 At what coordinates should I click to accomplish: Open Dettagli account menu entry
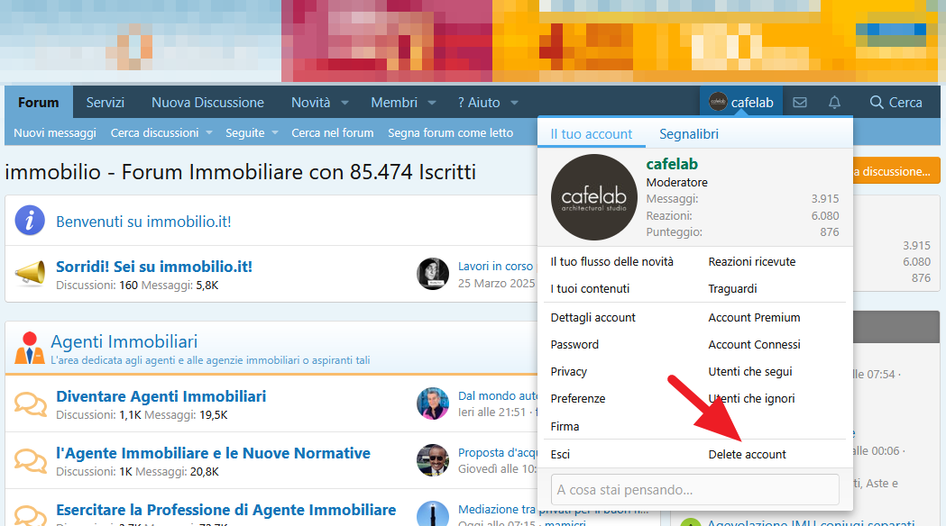[x=593, y=318]
